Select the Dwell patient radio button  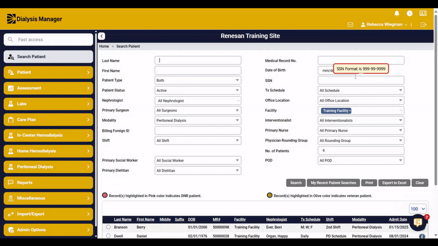(x=108, y=236)
